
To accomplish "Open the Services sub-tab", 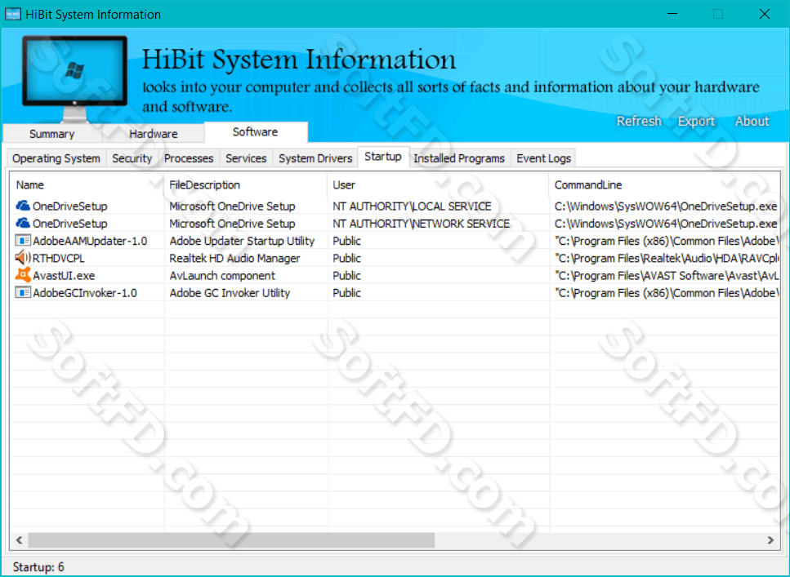I will point(246,158).
